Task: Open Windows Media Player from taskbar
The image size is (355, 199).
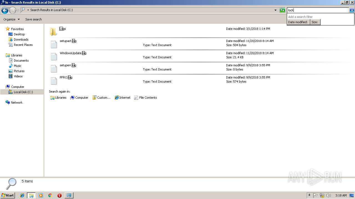Action: 41,195
